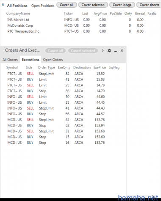
Task: Click the PosSide column header
Action: pos(116,14)
